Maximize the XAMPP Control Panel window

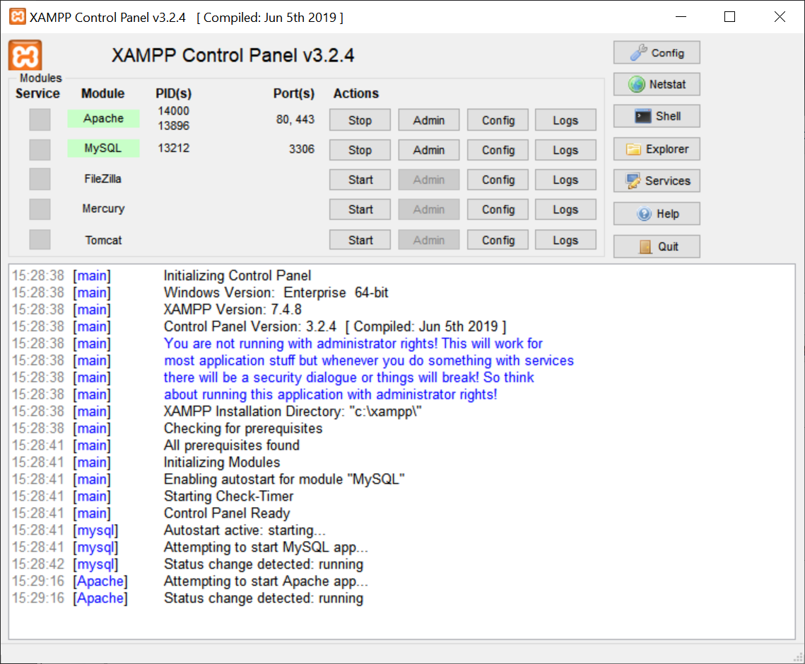(729, 17)
